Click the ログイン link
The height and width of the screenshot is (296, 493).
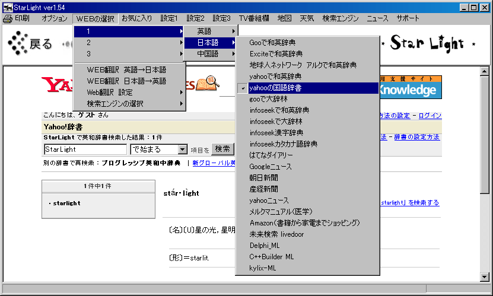(x=430, y=116)
